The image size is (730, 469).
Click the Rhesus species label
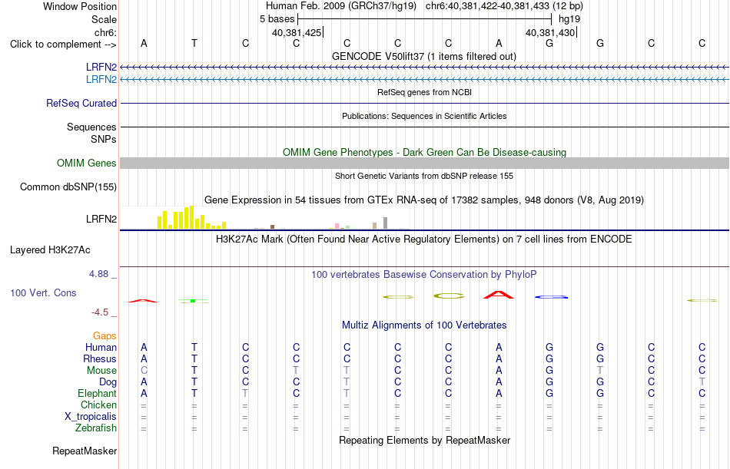pyautogui.click(x=100, y=358)
